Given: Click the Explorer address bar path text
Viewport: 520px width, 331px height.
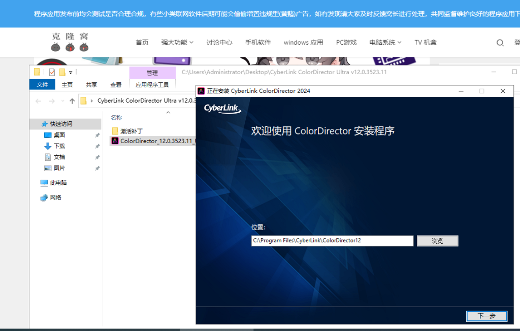Looking at the screenshot, I should [147, 101].
